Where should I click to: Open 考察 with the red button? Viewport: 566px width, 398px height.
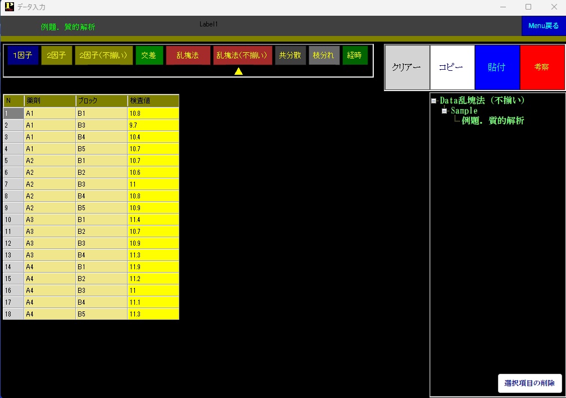tap(542, 67)
